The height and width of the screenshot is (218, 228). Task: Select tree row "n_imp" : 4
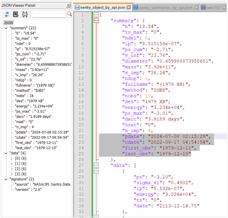tap(24, 127)
